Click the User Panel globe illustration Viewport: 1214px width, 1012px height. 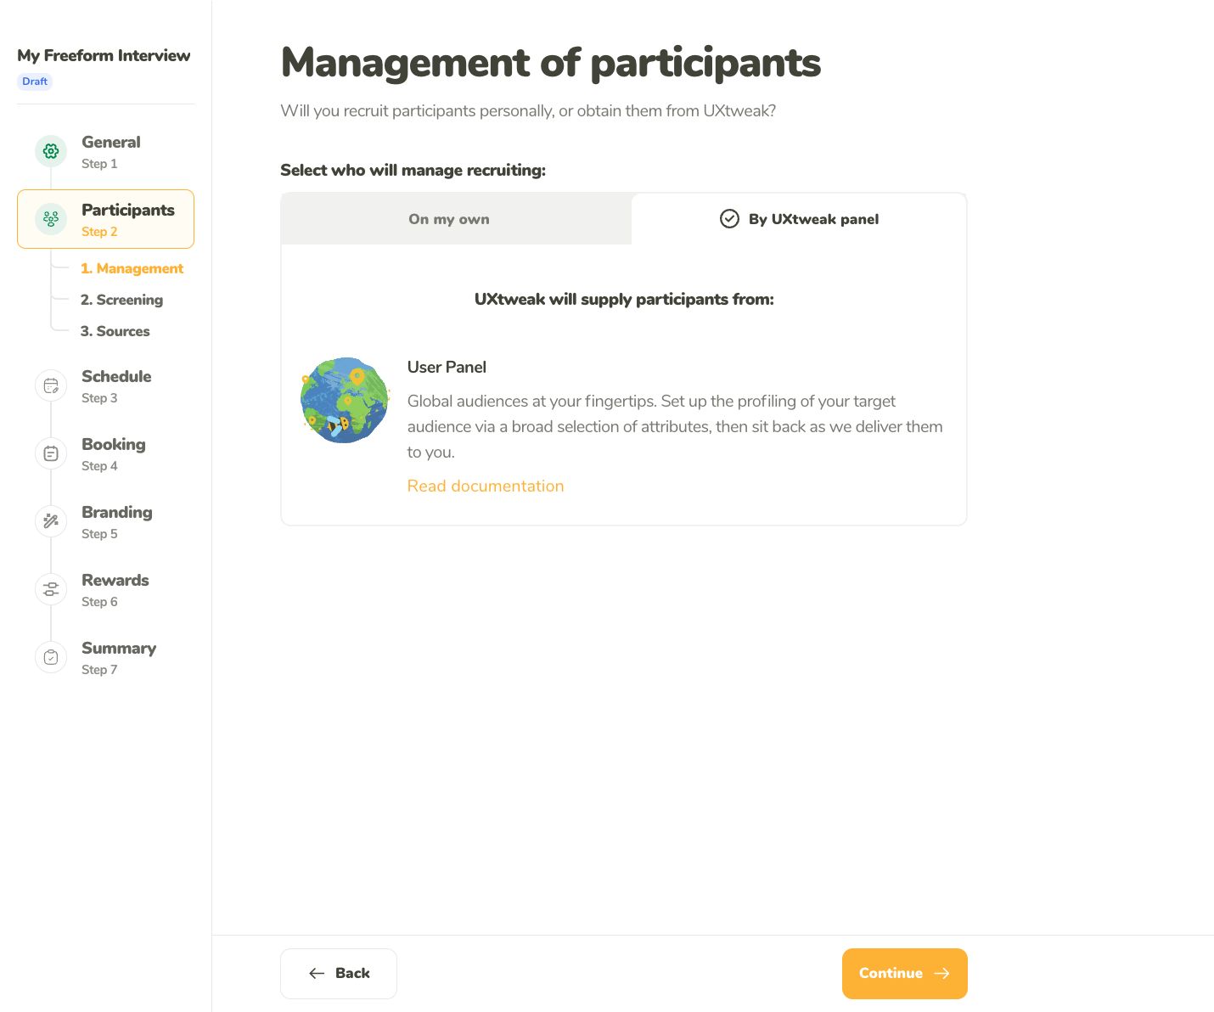click(x=345, y=400)
